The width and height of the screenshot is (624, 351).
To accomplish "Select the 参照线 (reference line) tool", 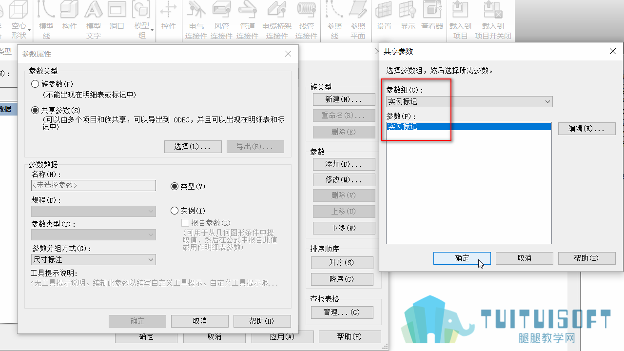I will [x=334, y=20].
